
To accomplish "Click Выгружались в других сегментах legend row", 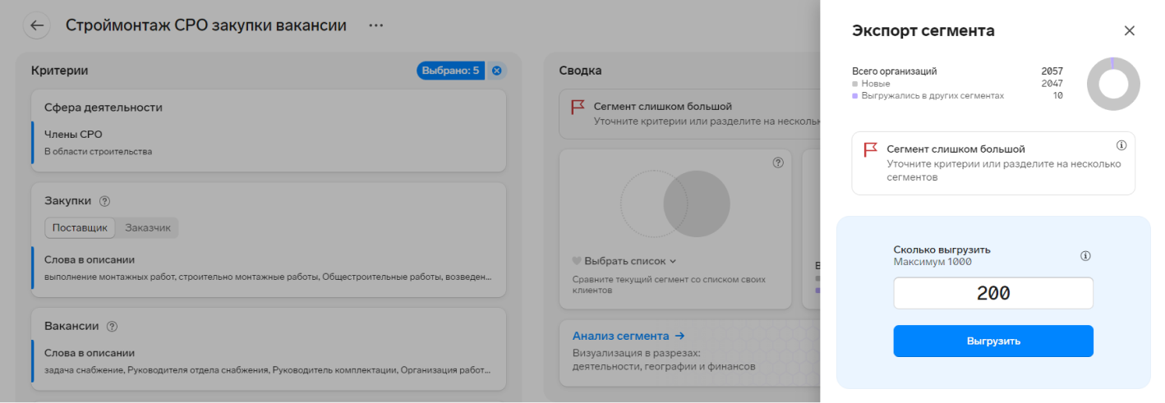I will [x=957, y=96].
